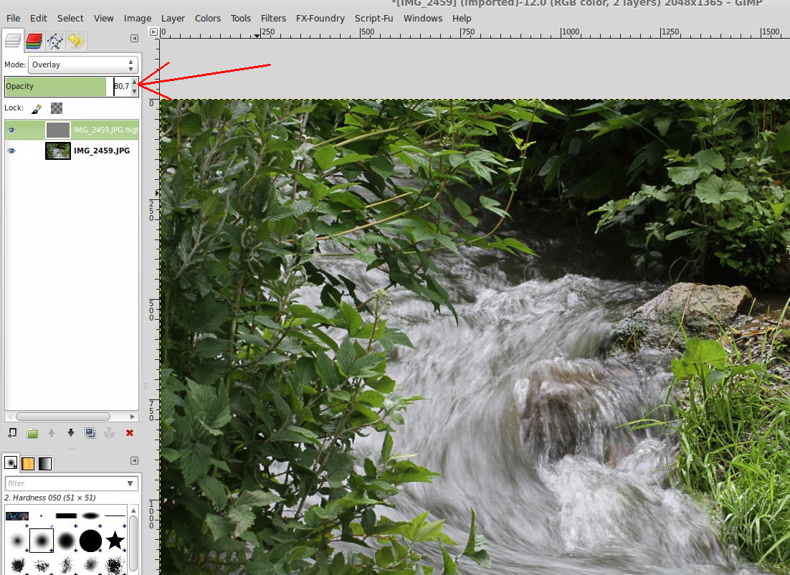Image resolution: width=790 pixels, height=575 pixels.
Task: Hide the base IMG_2459.JPG layer
Action: click(11, 151)
